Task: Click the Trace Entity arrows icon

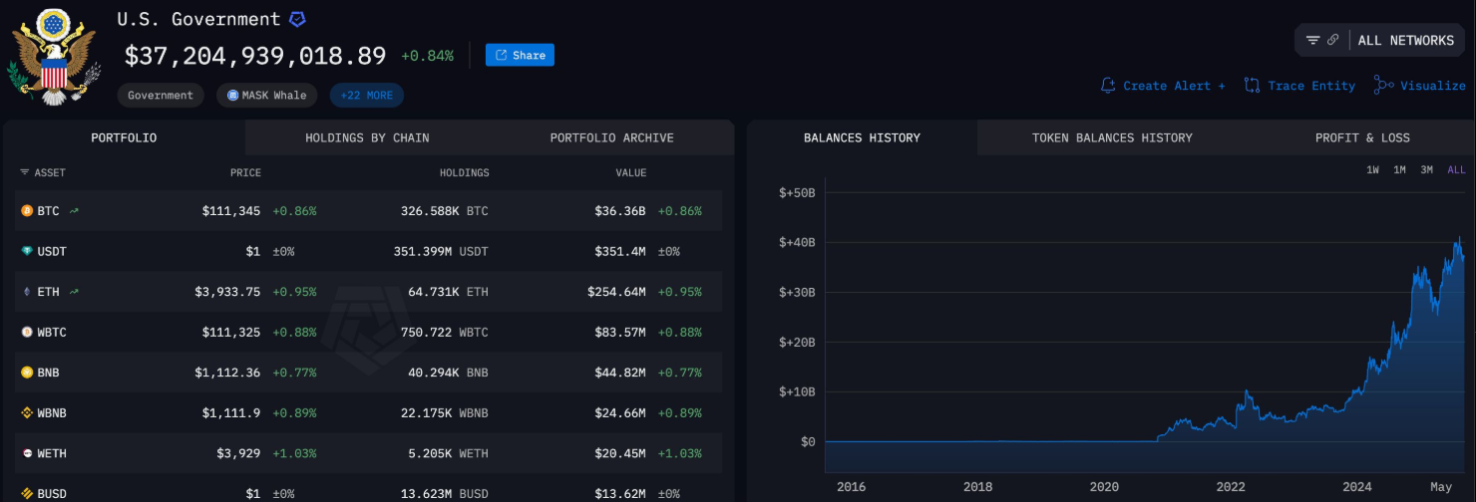Action: point(1253,86)
